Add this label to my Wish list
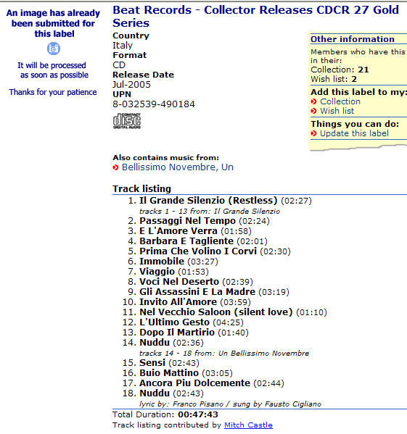407x434 pixels. [x=337, y=111]
